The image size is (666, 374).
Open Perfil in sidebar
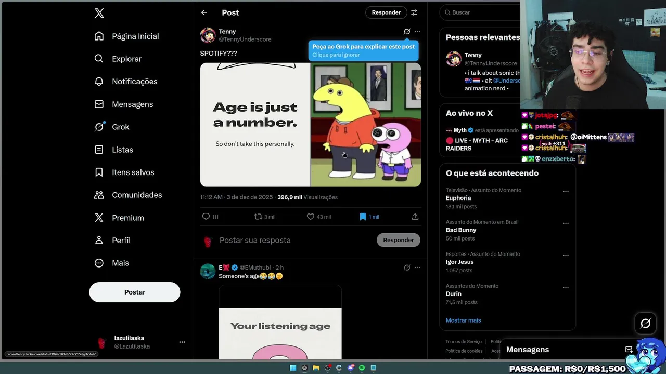(x=112, y=241)
